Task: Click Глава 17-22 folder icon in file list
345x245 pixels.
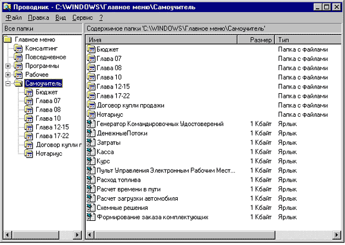Action: (91, 95)
